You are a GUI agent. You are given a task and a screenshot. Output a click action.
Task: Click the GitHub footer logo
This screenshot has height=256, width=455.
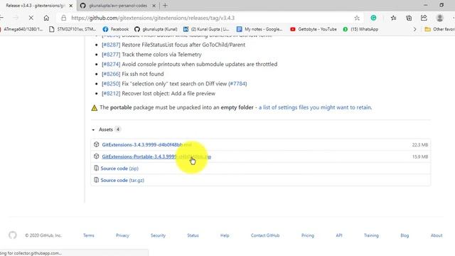(x=13, y=235)
